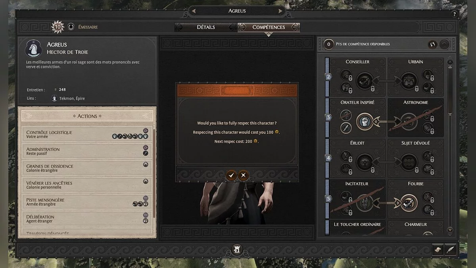Click the Actions list scrollbar
The width and height of the screenshot is (476, 268).
pos(154,173)
